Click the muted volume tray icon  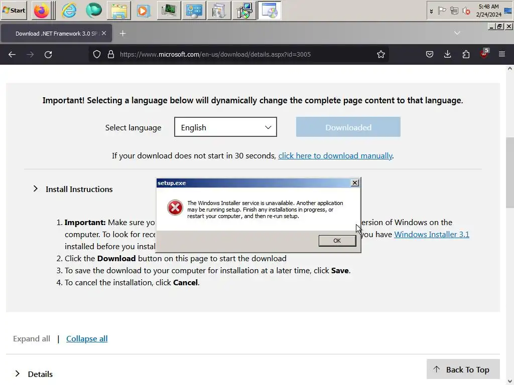tap(466, 11)
